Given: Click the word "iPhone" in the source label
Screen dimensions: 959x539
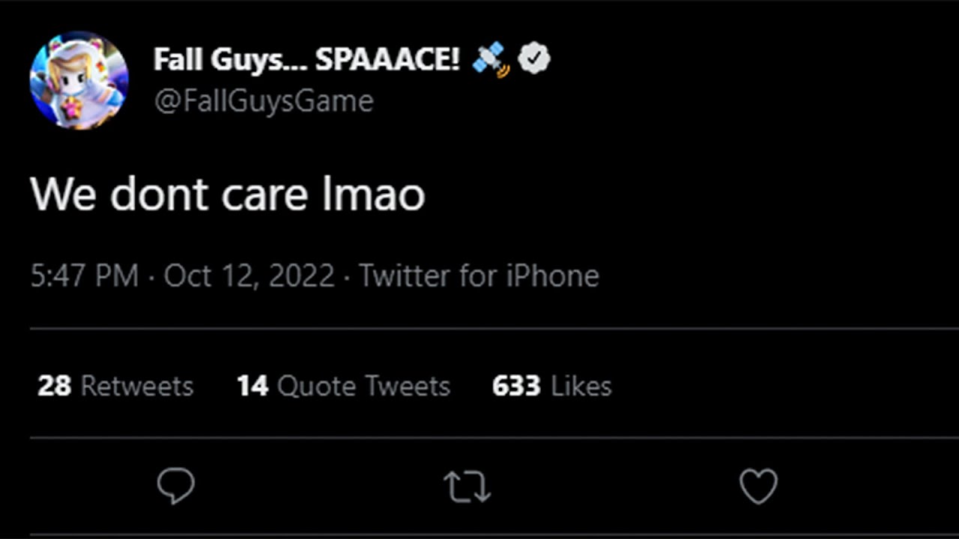Looking at the screenshot, I should click(552, 276).
